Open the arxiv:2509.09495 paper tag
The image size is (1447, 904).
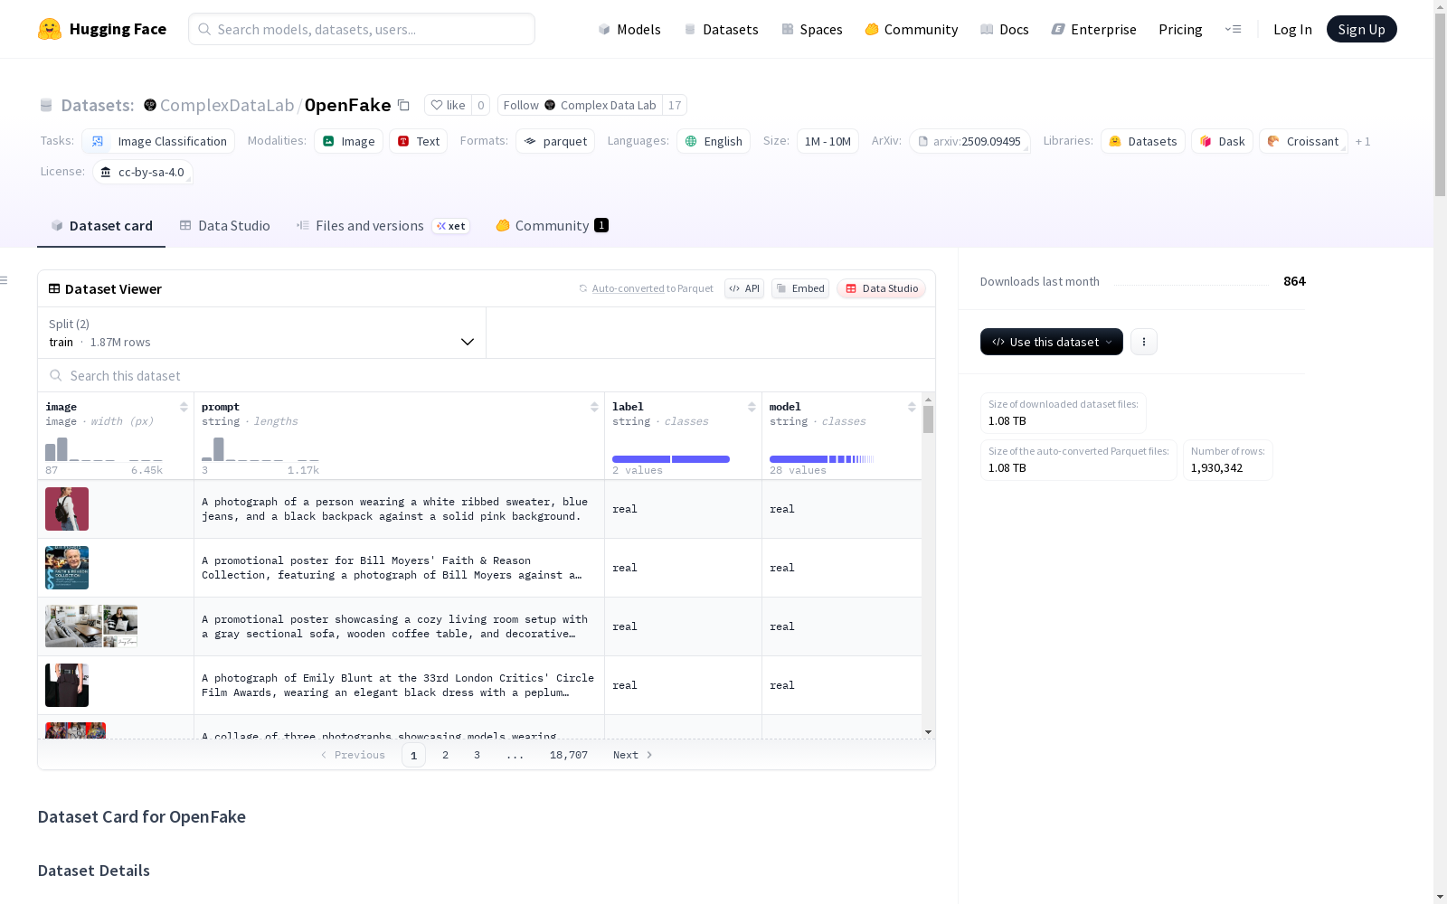click(x=969, y=141)
